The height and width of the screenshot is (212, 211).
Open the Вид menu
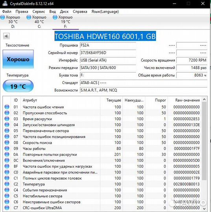tap(52, 11)
